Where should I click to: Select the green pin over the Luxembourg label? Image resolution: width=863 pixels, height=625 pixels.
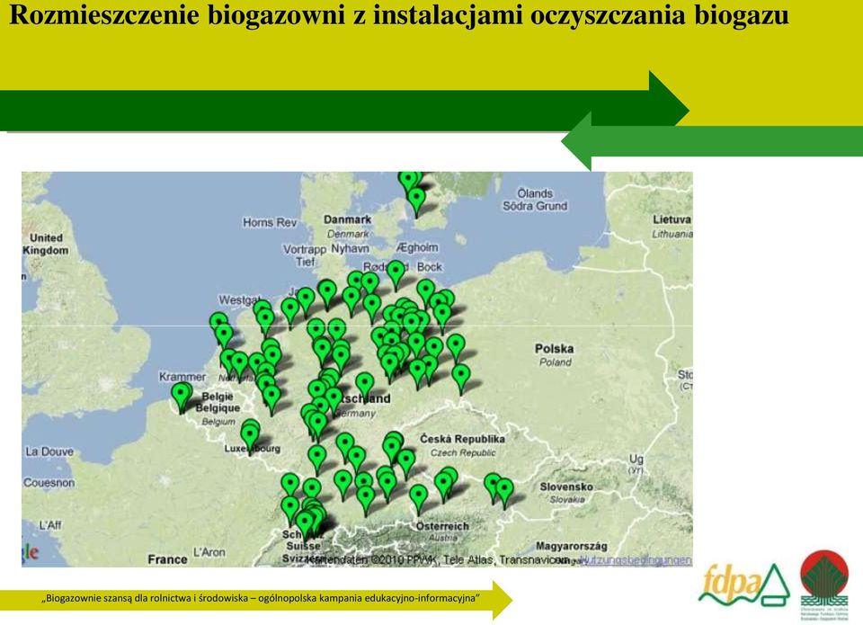(251, 436)
